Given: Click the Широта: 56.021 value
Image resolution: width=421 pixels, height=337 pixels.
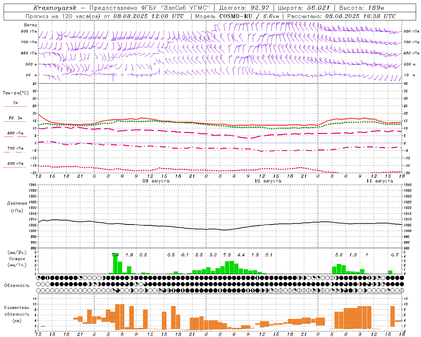Looking at the screenshot, I should (x=304, y=8).
